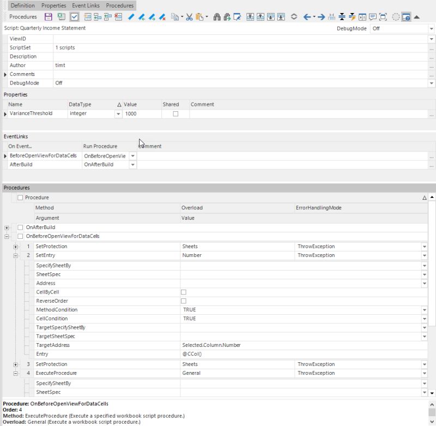The width and height of the screenshot is (436, 426).
Task: Click the last down-arrow move icon in toolbar
Action: point(281,17)
